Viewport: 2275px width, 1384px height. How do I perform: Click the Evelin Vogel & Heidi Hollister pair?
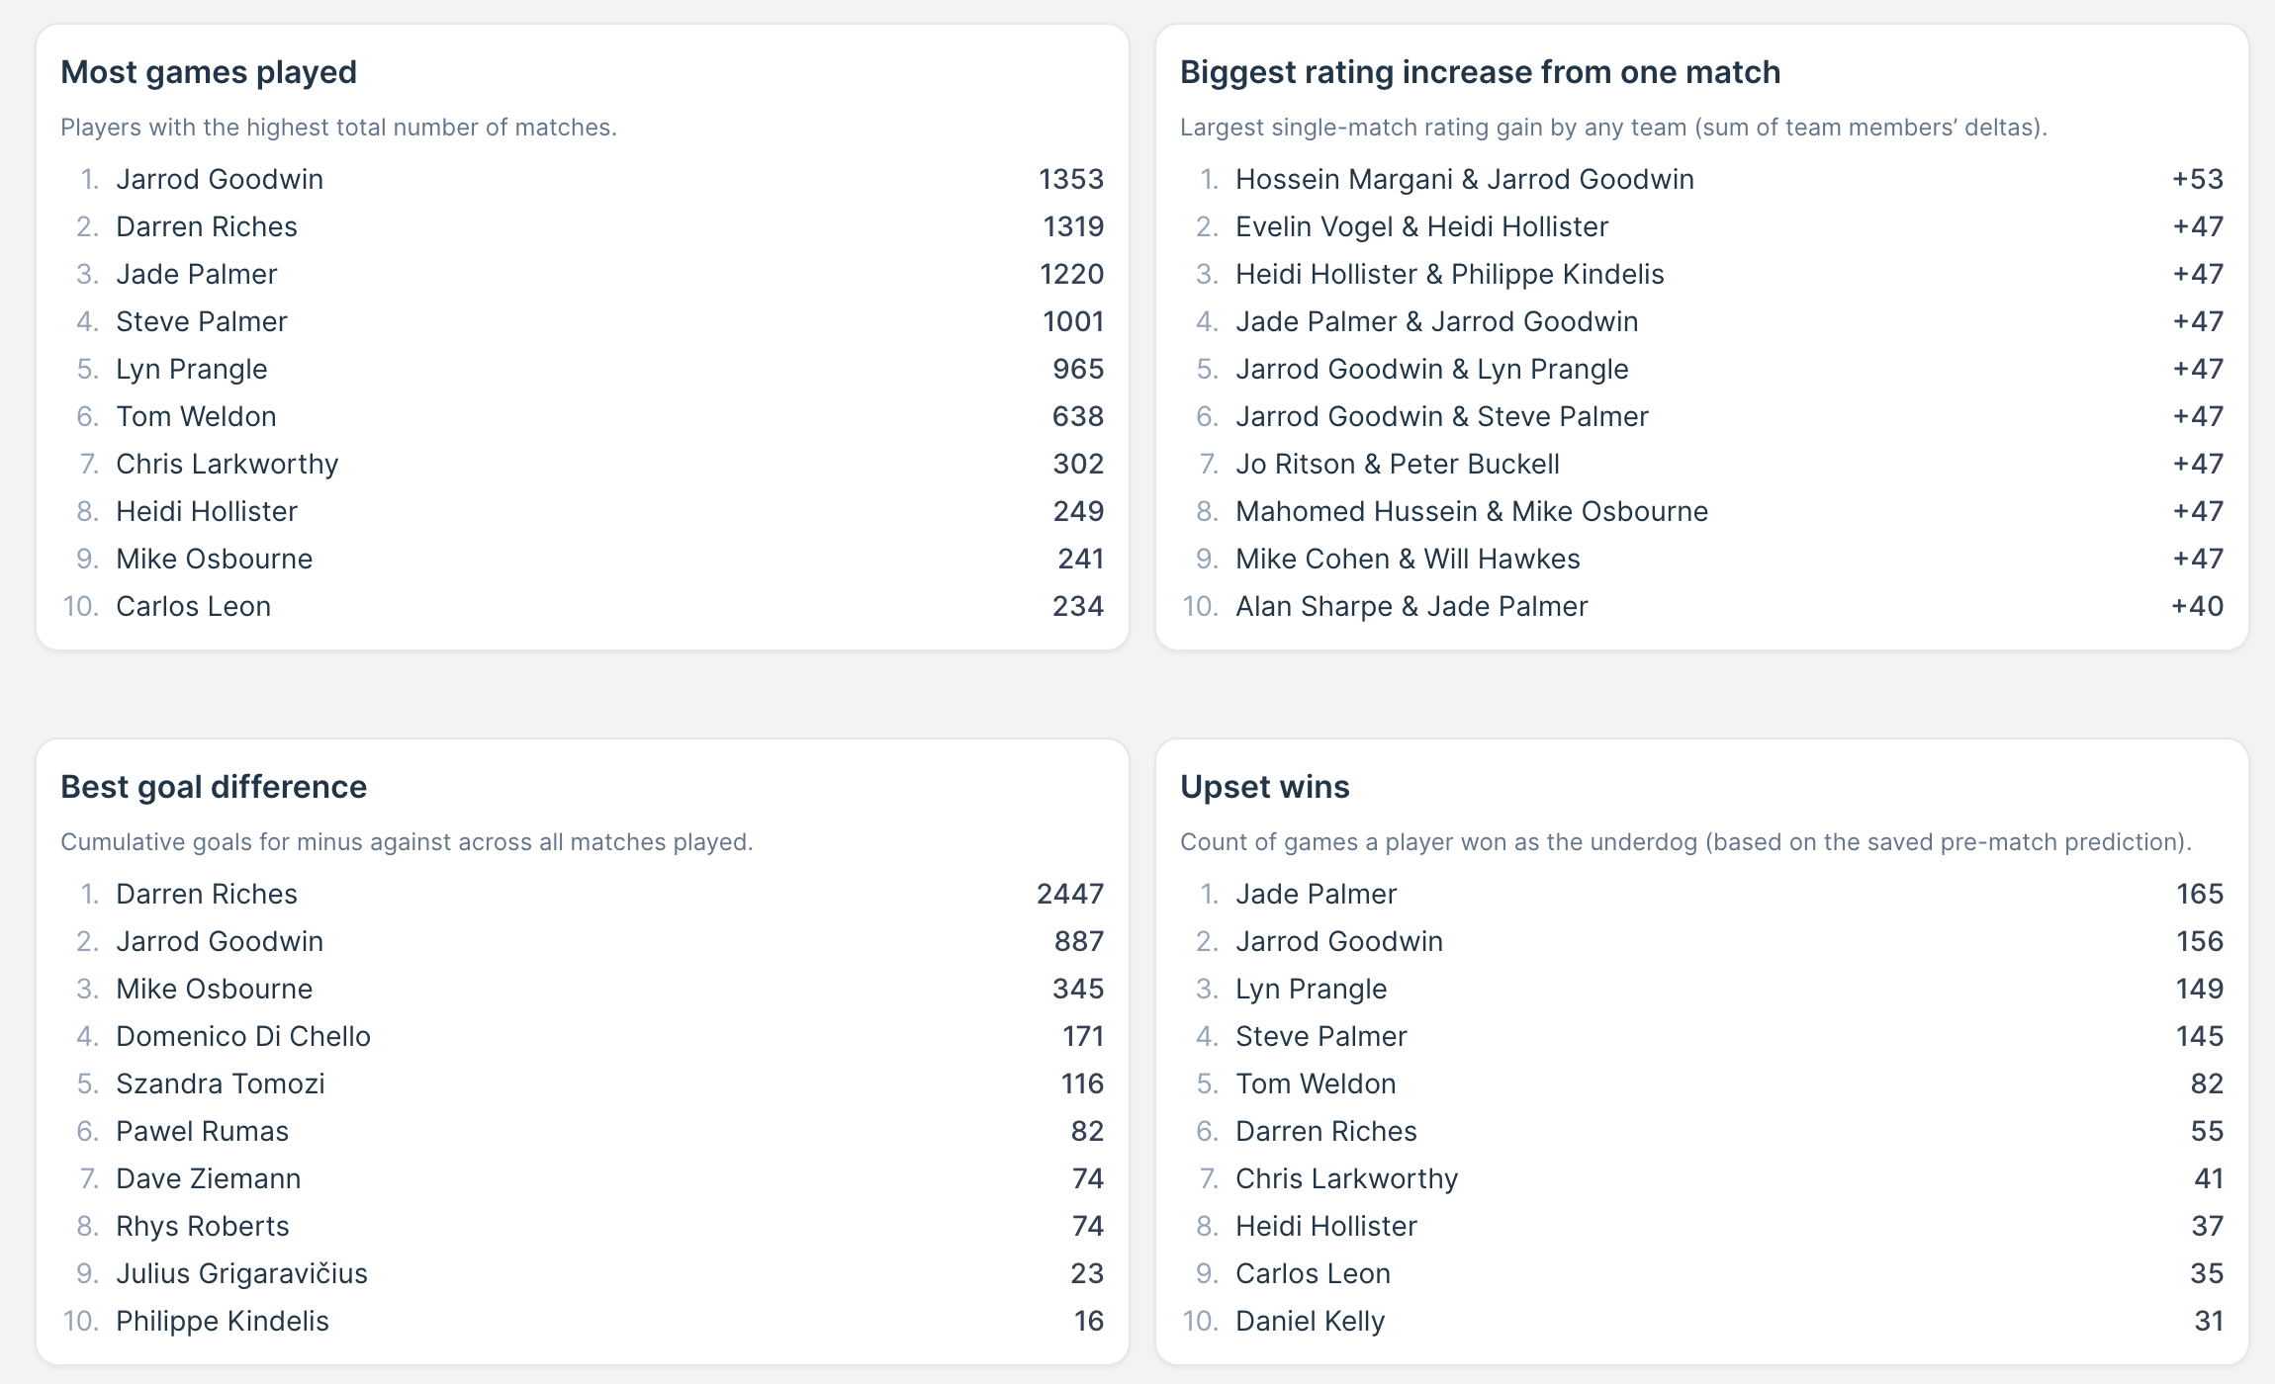tap(1421, 226)
